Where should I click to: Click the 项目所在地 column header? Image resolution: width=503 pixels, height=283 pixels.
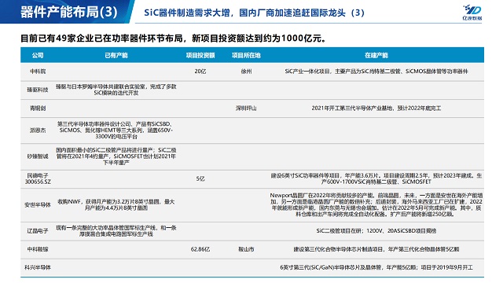click(x=246, y=55)
